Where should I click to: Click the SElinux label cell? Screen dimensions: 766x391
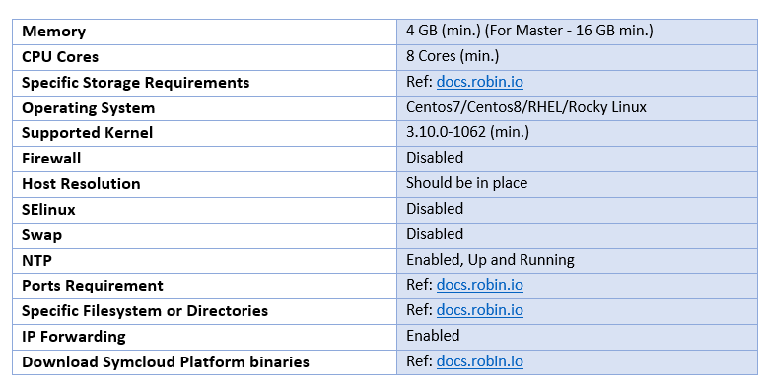[x=204, y=210]
